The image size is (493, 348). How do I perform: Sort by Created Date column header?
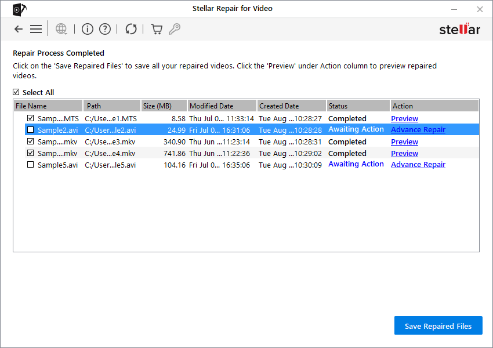(292, 106)
